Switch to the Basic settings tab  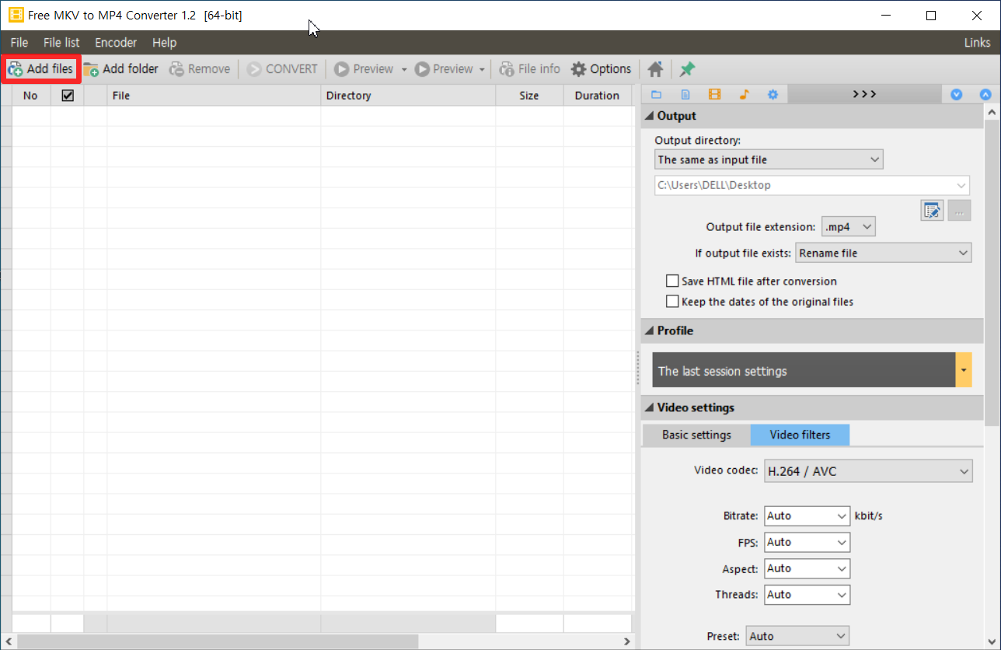(x=696, y=435)
